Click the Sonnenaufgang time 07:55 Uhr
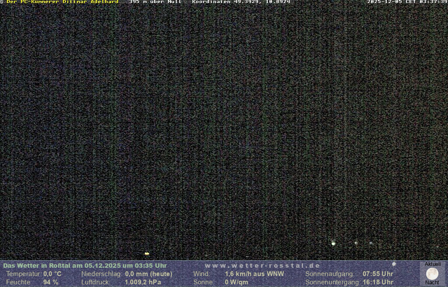Screen dimensions: 448x287 pyautogui.click(x=378, y=274)
